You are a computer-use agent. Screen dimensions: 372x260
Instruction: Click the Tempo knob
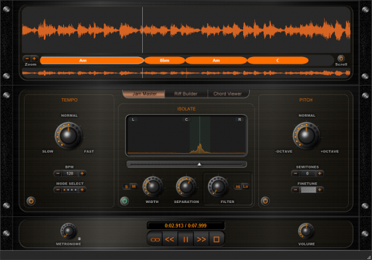click(x=68, y=135)
